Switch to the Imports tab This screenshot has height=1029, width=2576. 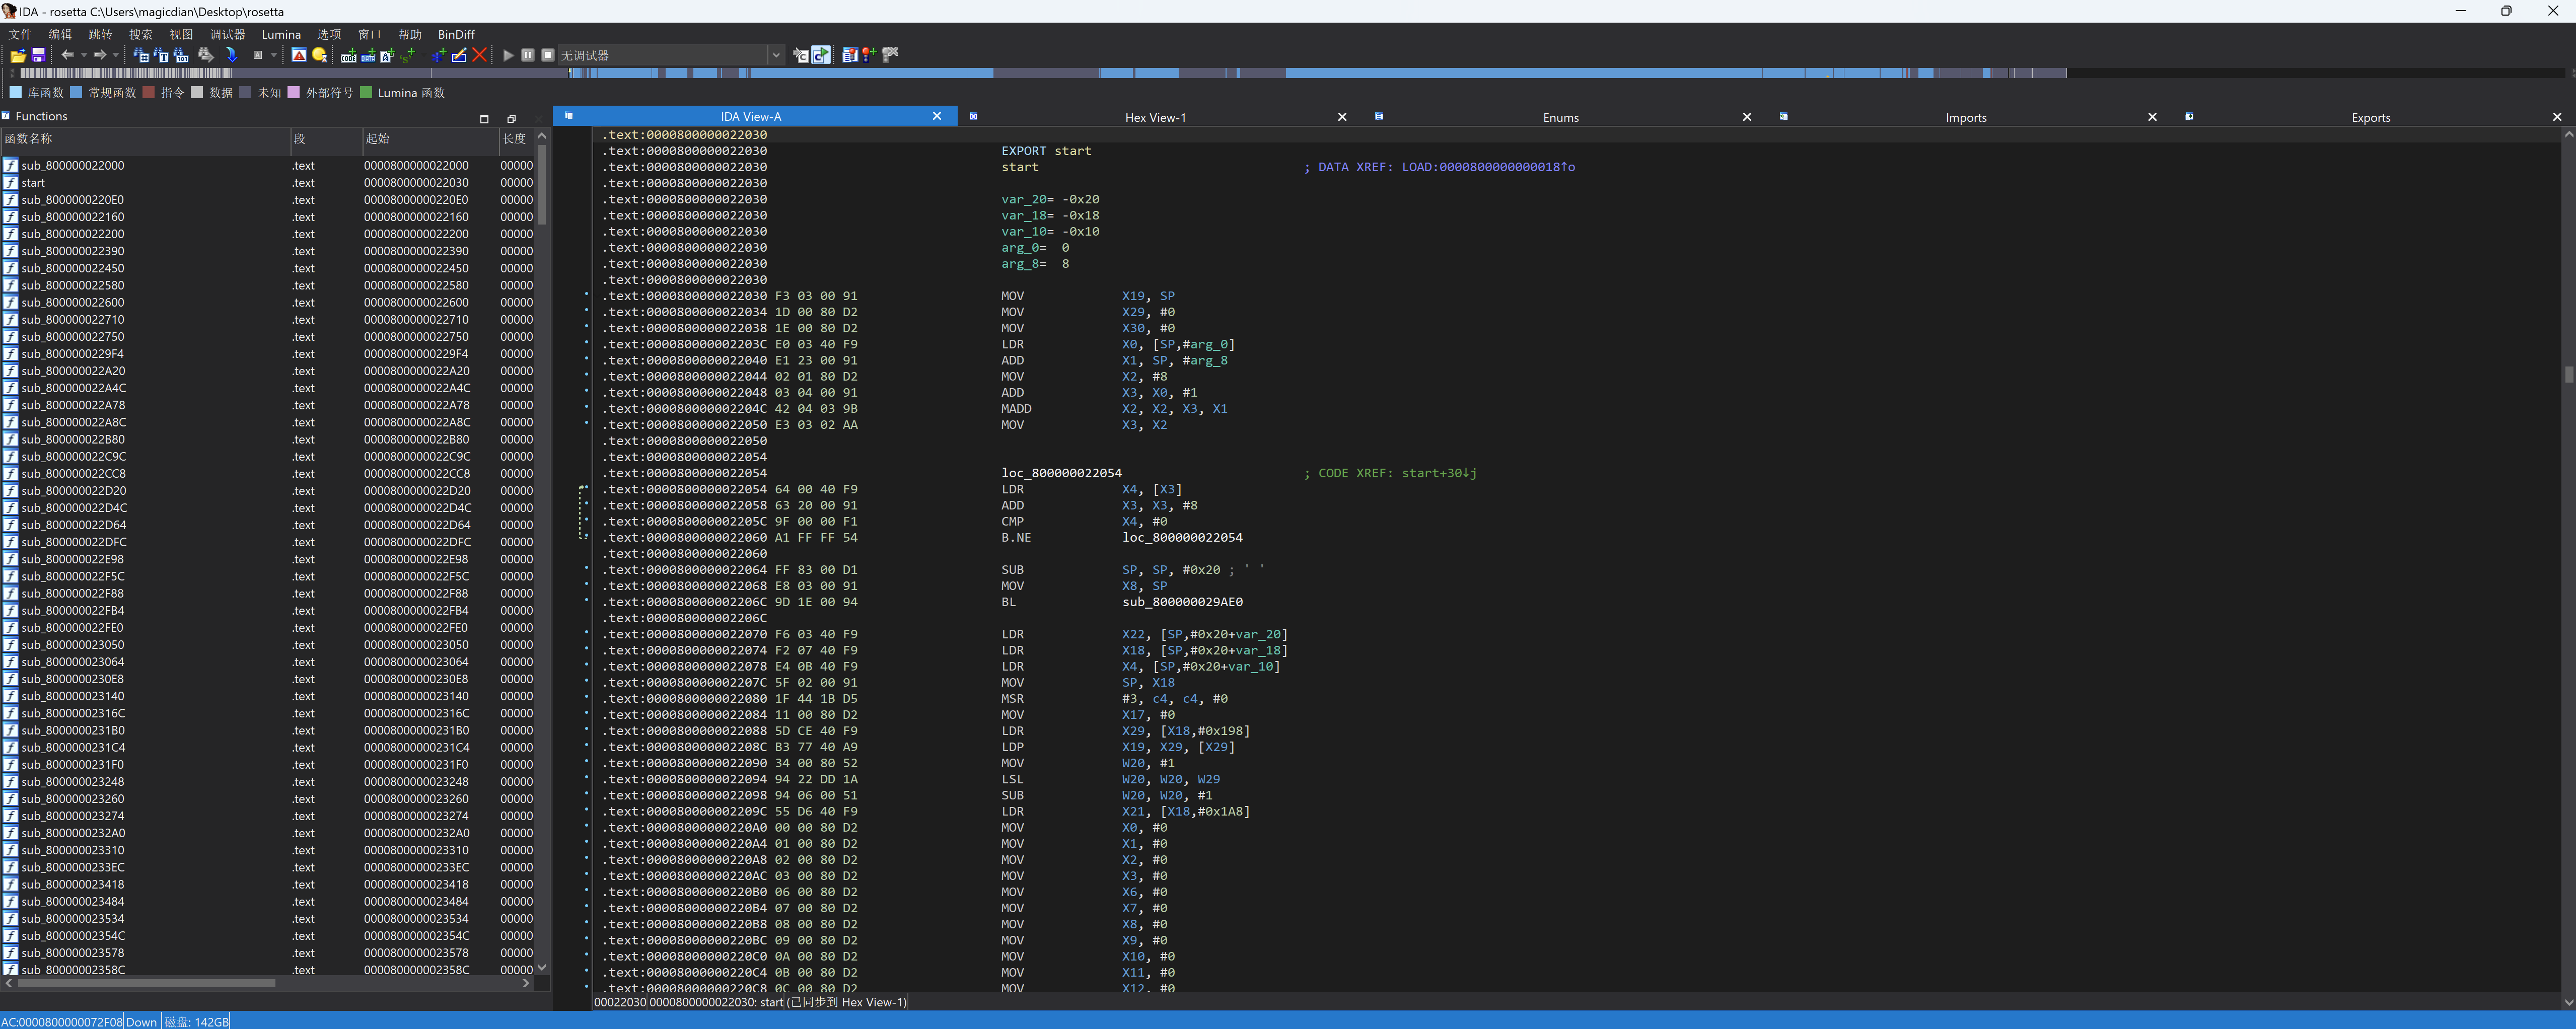click(1965, 117)
